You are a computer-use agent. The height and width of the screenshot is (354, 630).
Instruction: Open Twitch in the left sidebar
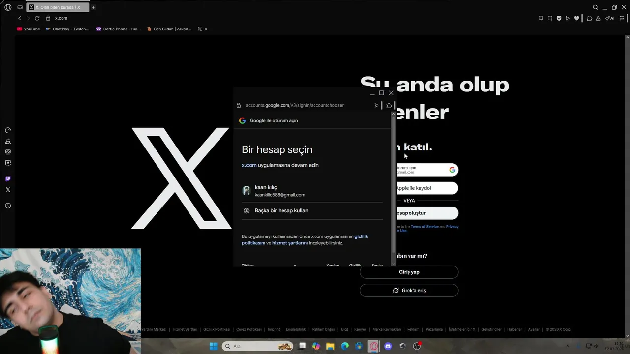click(x=8, y=178)
